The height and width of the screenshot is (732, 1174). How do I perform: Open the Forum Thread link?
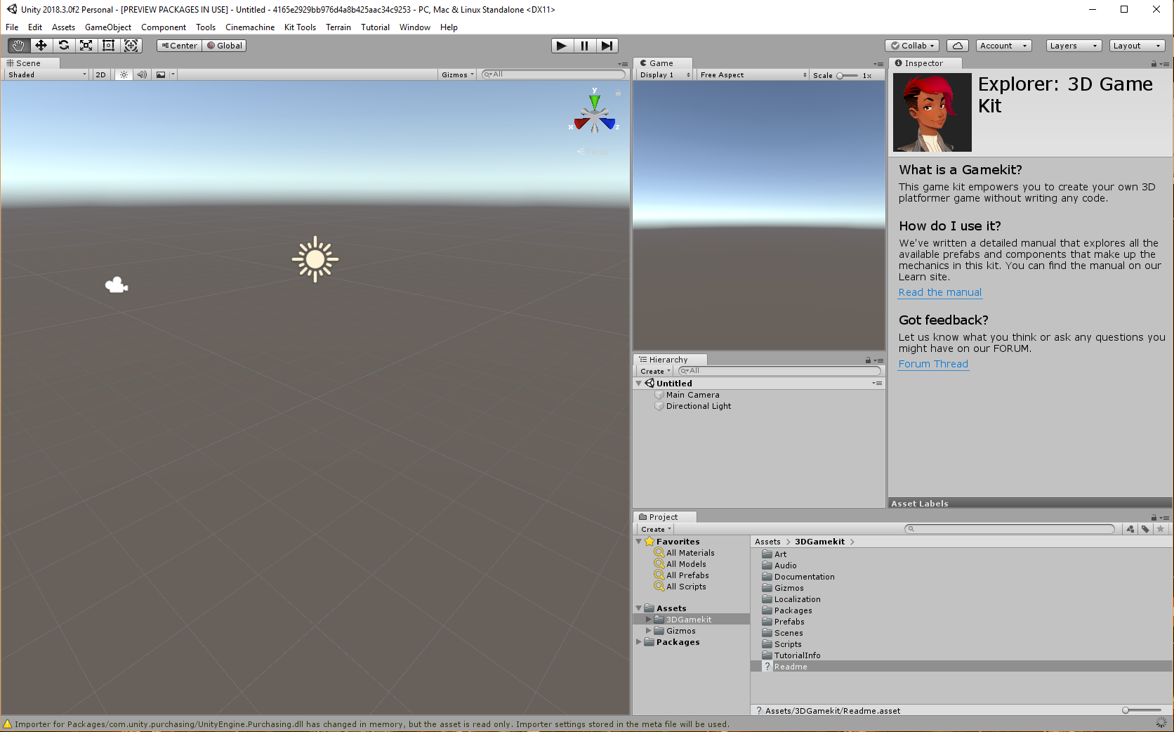933,364
